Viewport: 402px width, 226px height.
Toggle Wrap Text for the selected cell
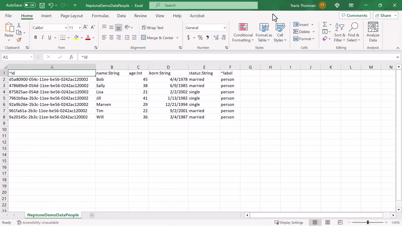153,28
